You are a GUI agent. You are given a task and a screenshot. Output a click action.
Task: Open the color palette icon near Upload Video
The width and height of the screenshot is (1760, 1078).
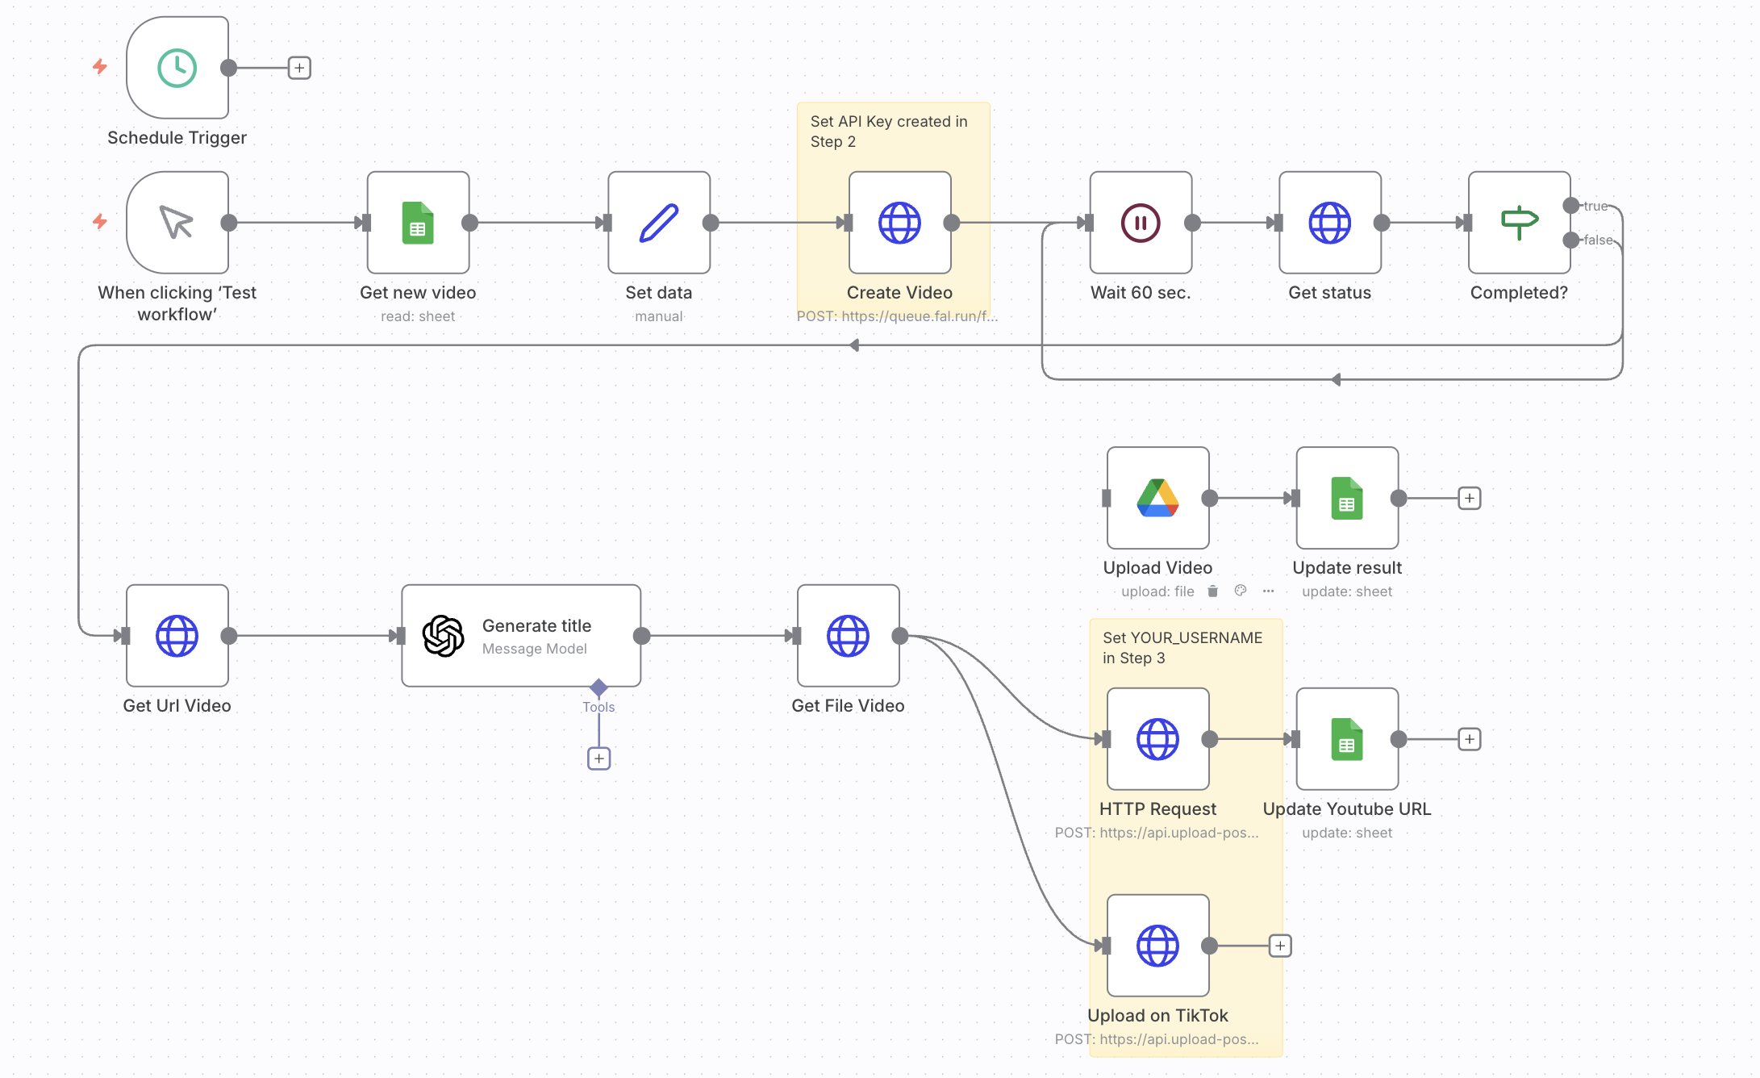(1241, 591)
